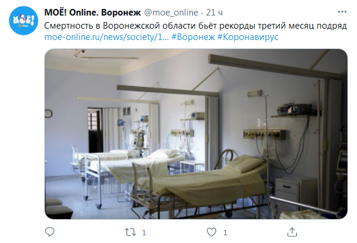Viewport: 357px width, 243px height.
Task: Click the tweet headline text about Смертность
Action: coord(195,26)
